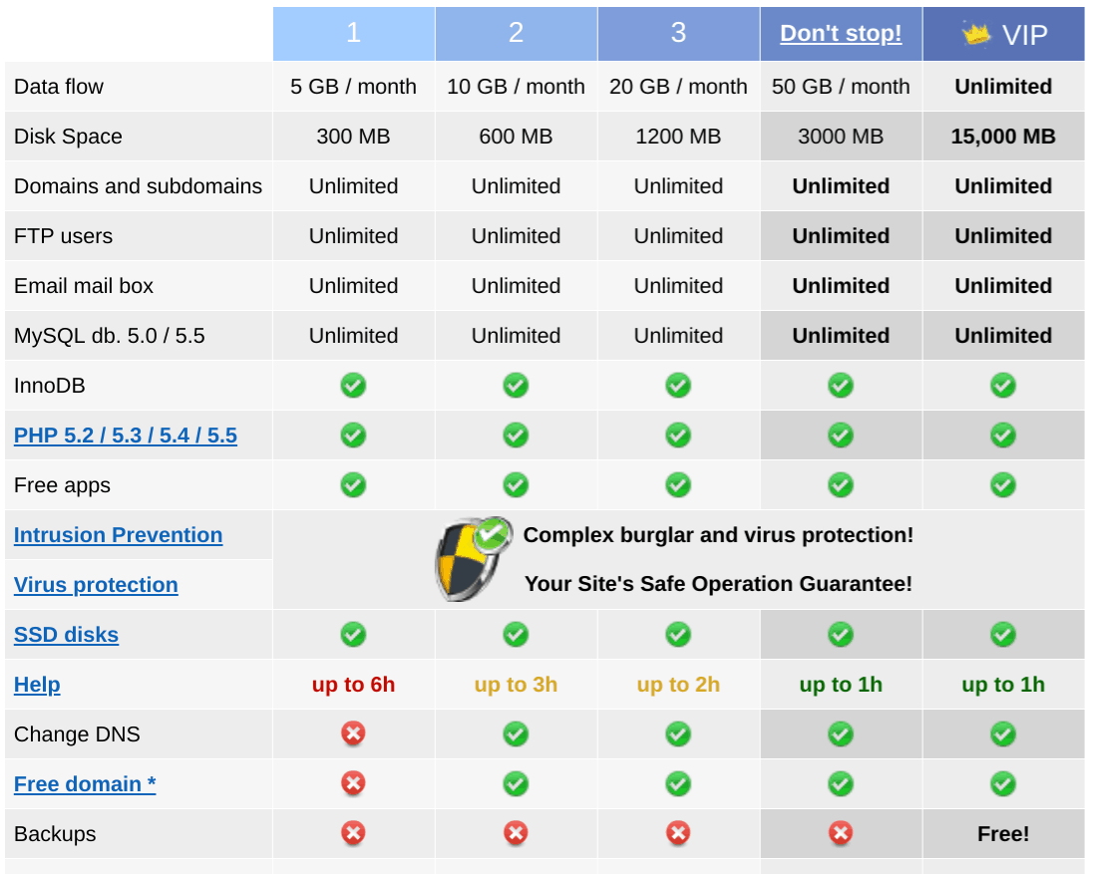Click the '300 MB' disk space cell

click(x=354, y=137)
